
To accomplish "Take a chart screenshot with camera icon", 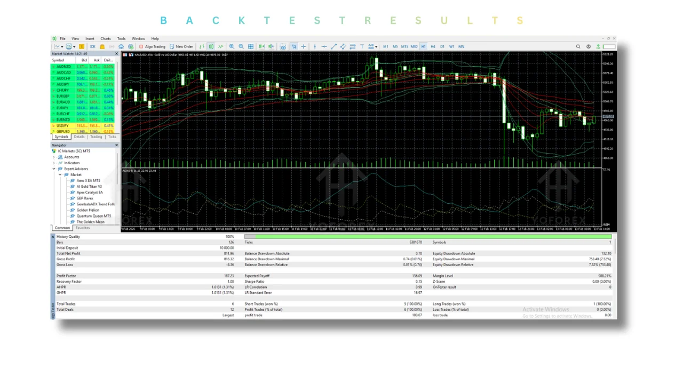I will pos(283,46).
